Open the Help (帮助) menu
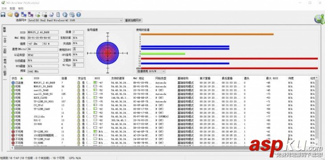 coord(21,8)
